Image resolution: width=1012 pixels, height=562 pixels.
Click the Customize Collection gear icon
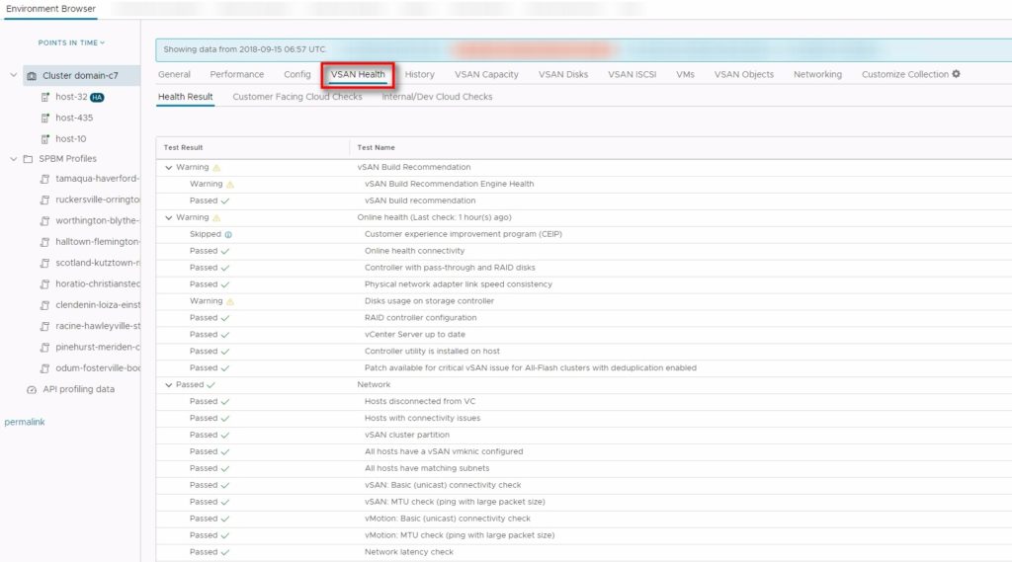coord(956,74)
